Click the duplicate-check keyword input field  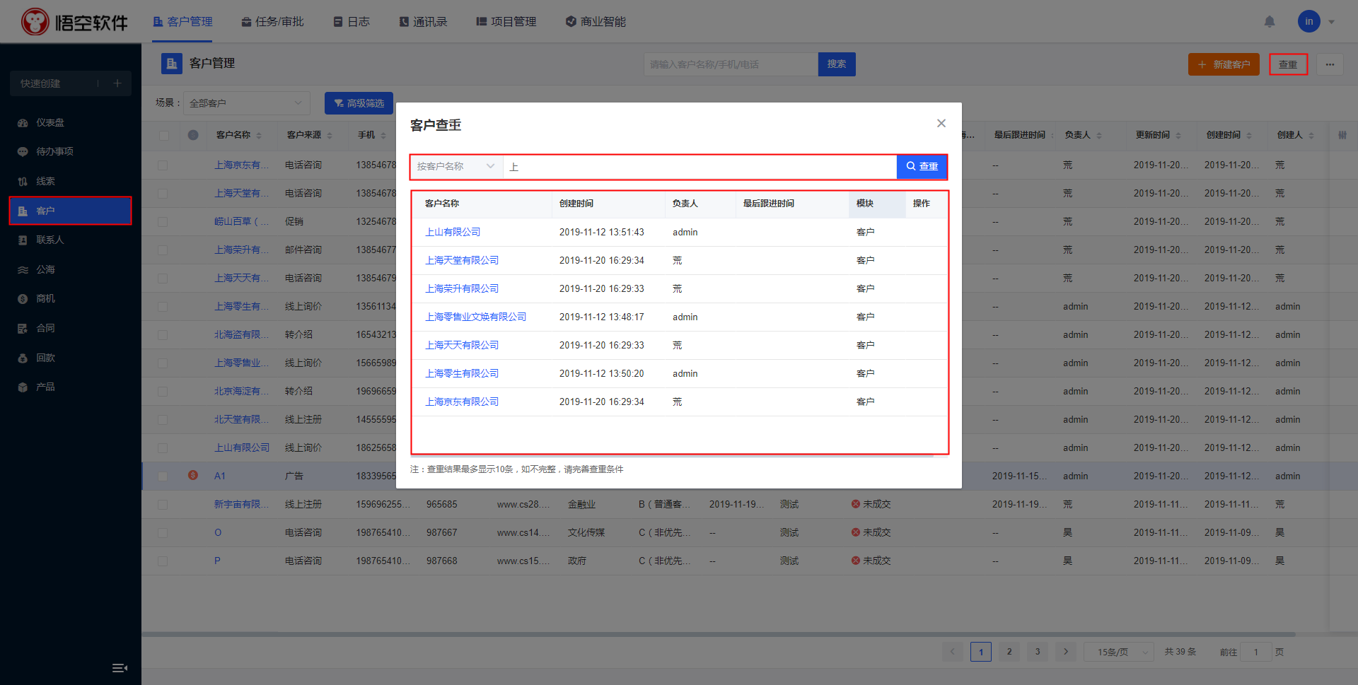(x=699, y=167)
